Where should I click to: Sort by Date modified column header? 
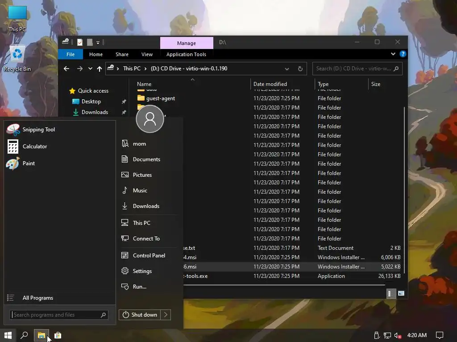pos(283,84)
